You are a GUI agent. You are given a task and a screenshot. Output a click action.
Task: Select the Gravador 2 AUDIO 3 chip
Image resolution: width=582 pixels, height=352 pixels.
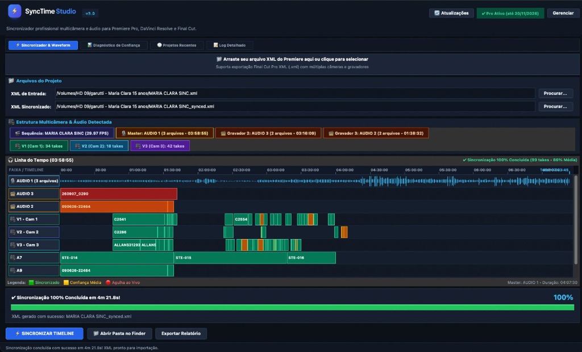pos(268,133)
